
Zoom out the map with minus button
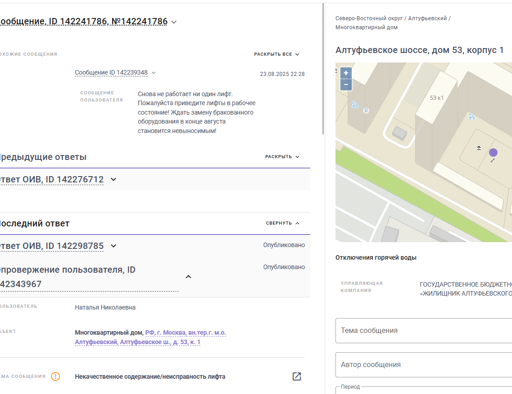346,85
